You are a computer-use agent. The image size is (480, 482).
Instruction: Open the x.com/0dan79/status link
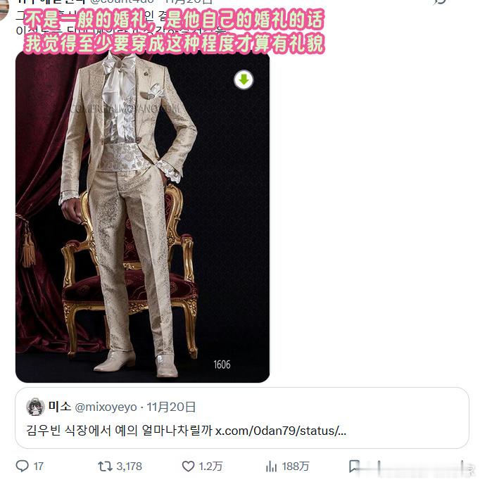pyautogui.click(x=280, y=431)
